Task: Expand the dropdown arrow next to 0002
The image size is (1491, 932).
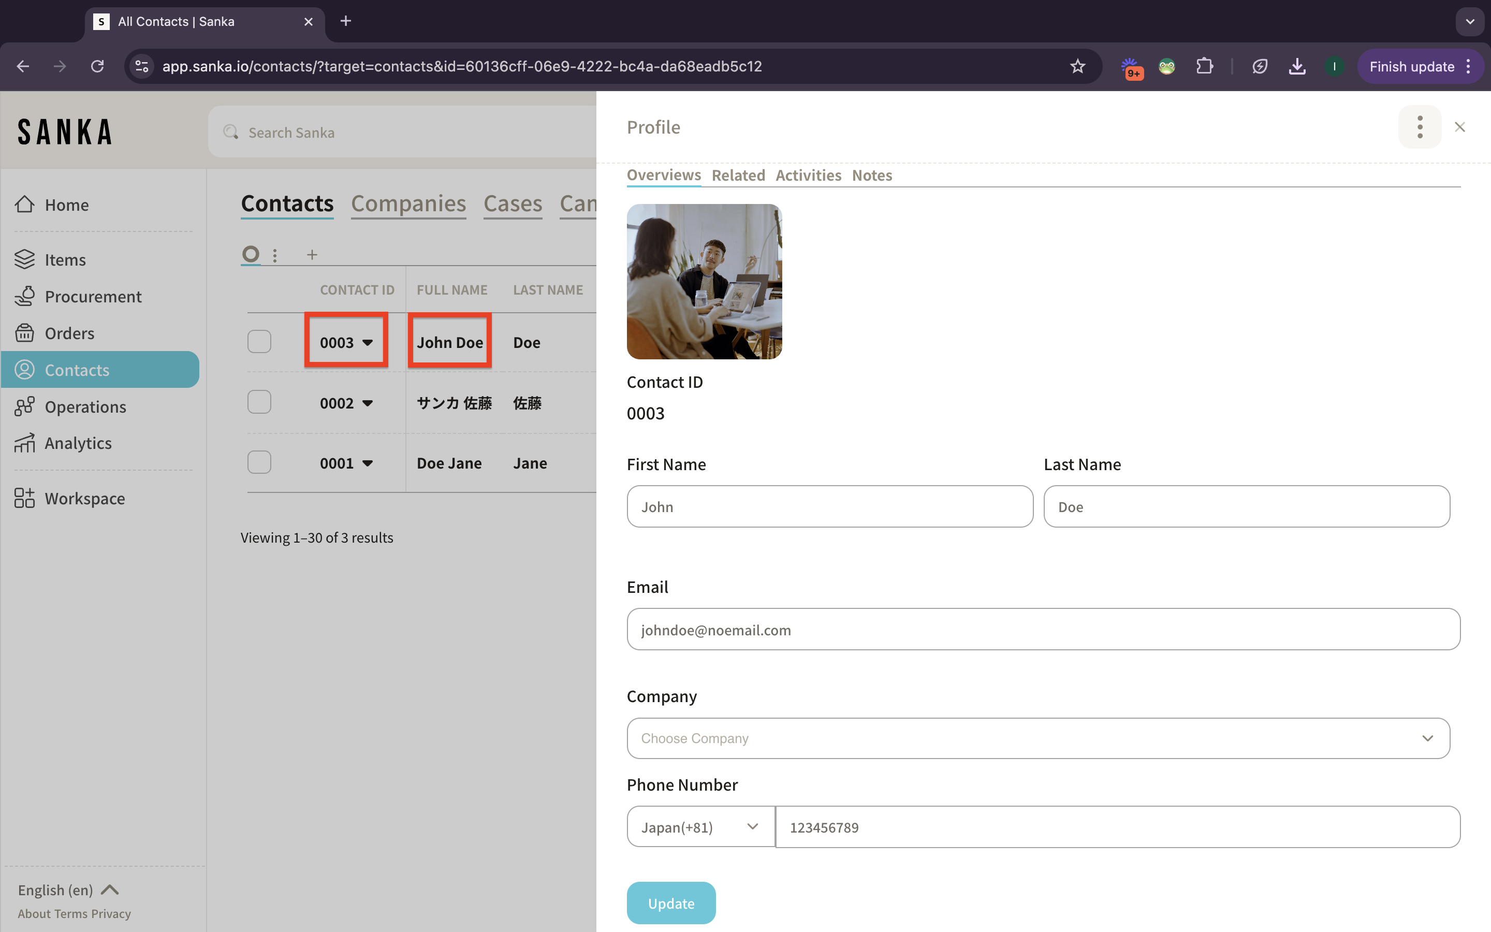Action: [368, 403]
